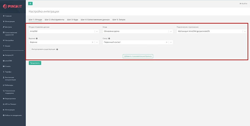Open Тарифы in the sidebar menu
Screen dimensions: 250x126
click(x=8, y=72)
